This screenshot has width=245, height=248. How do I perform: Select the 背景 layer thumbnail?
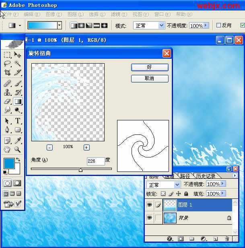point(170,218)
